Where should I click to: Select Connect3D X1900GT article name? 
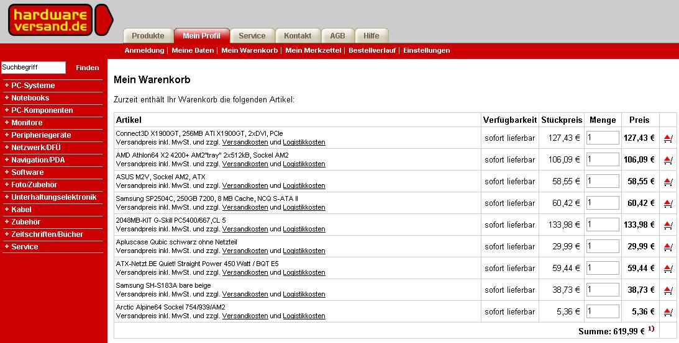pos(199,133)
